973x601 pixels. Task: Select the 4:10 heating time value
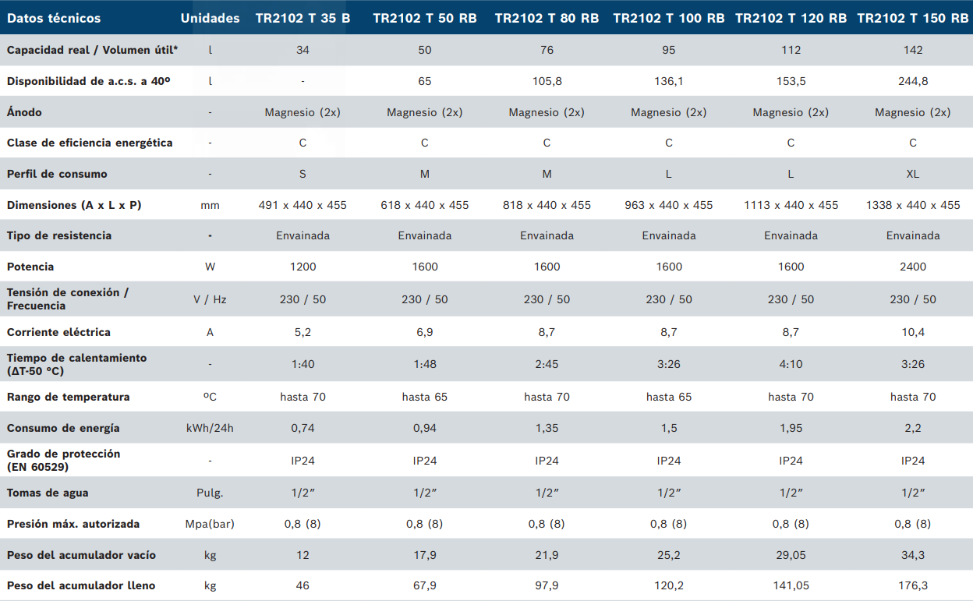coord(791,364)
